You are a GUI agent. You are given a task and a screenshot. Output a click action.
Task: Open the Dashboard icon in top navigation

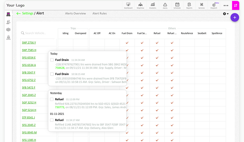[x=128, y=5]
